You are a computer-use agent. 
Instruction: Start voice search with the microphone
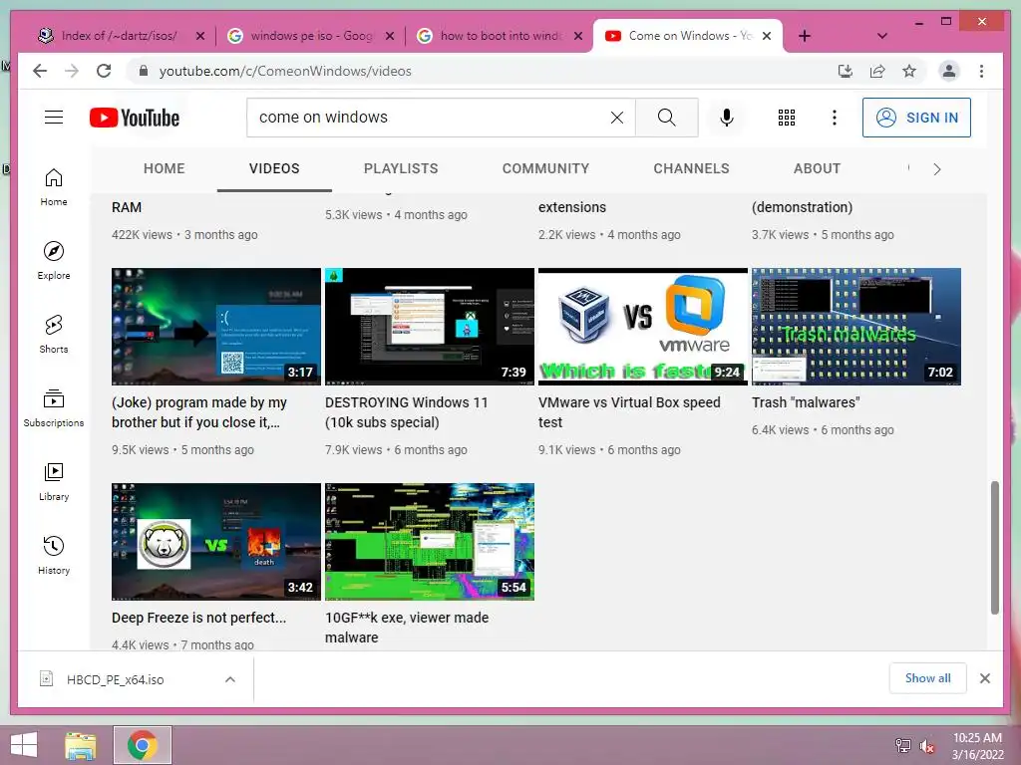727,118
